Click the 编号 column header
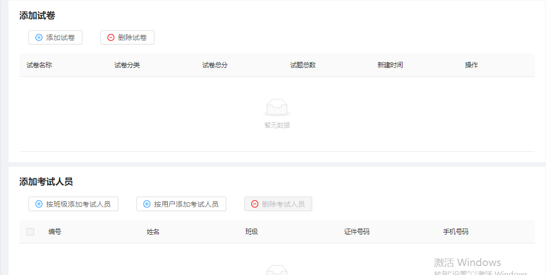Screen dimensions: 546x275 point(55,232)
